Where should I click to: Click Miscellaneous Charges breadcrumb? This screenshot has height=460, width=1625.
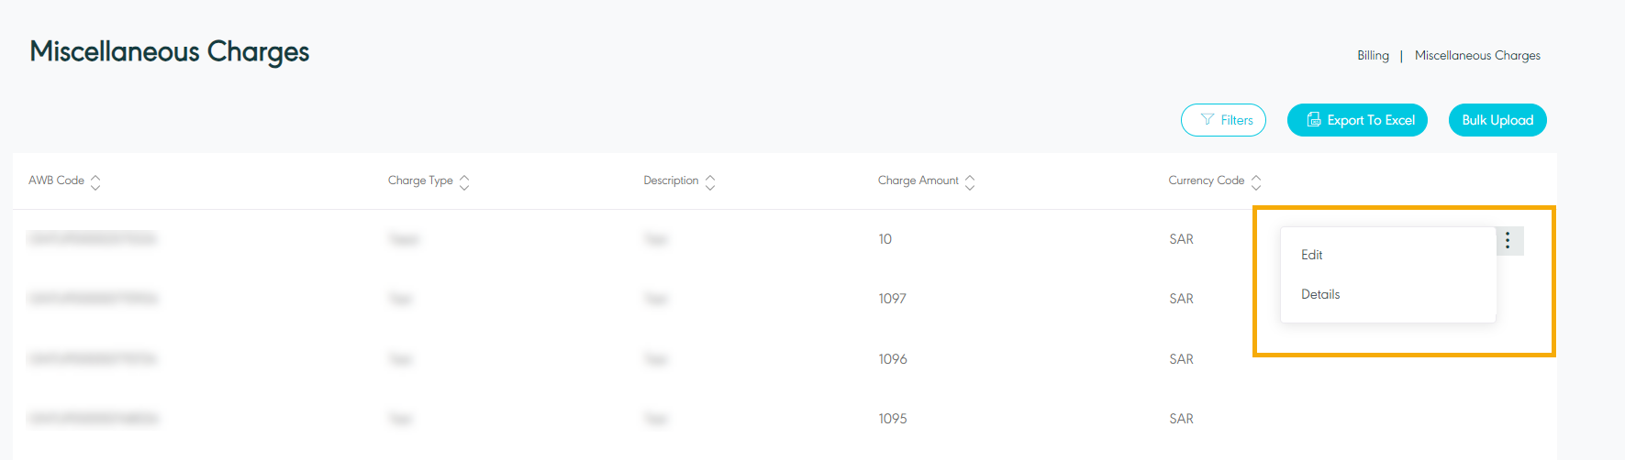1477,56
